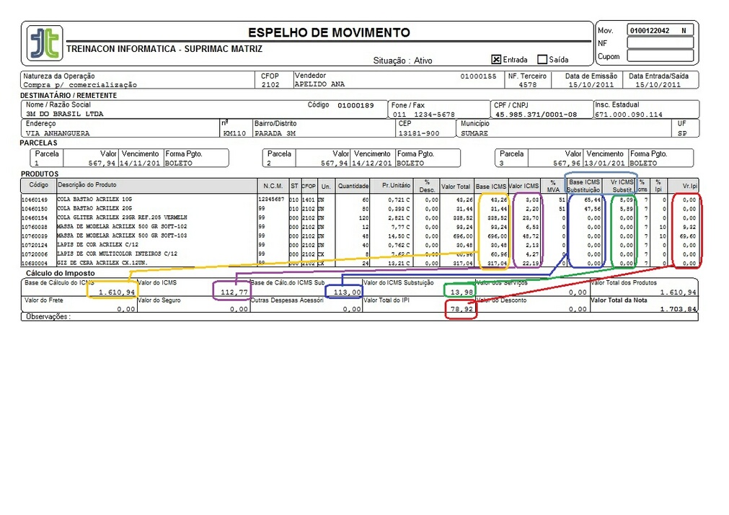Select the yellow-circled Base de Cálculo 1.610,94

click(111, 292)
